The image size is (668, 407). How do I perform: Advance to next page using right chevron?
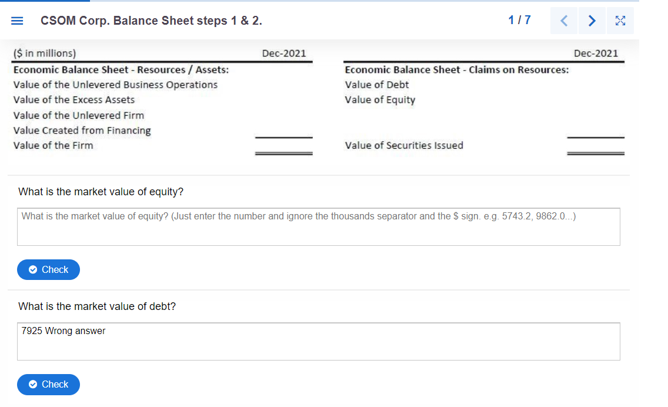592,20
